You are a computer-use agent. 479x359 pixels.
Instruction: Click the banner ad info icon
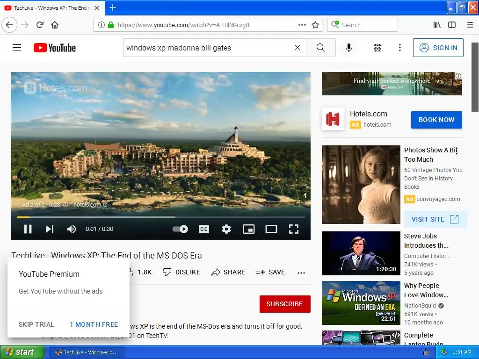(x=458, y=76)
